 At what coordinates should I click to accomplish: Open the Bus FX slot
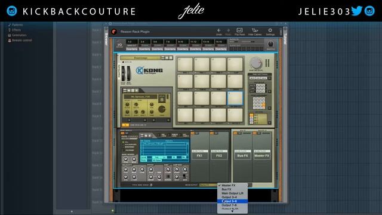(x=243, y=155)
